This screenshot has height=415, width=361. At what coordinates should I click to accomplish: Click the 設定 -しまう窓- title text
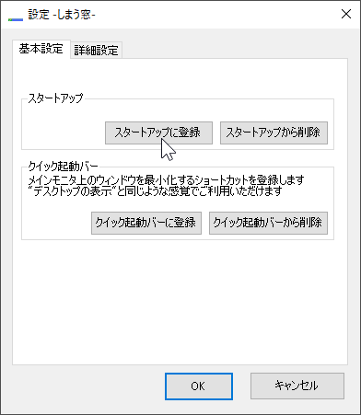[x=62, y=15]
